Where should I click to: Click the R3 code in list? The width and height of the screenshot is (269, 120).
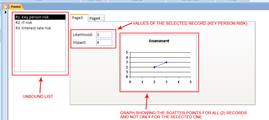point(18,28)
